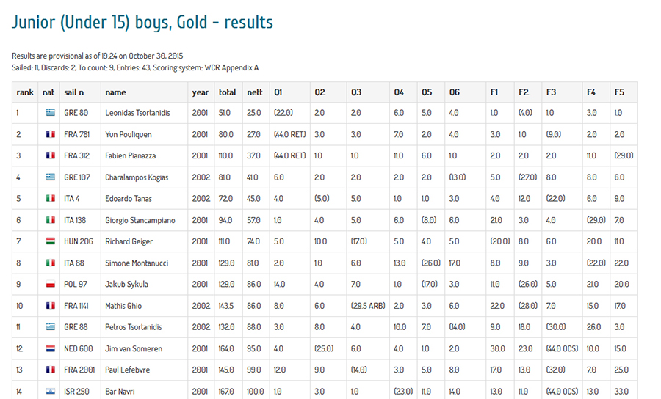
Task: Click the (44.0 OCS) score in Bar Navri's row
Action: tap(563, 392)
